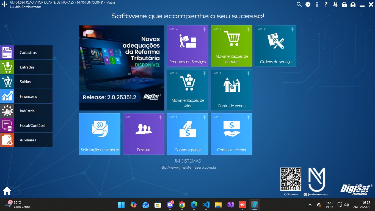Open the Fiscal/Contábil menu

pos(32,125)
